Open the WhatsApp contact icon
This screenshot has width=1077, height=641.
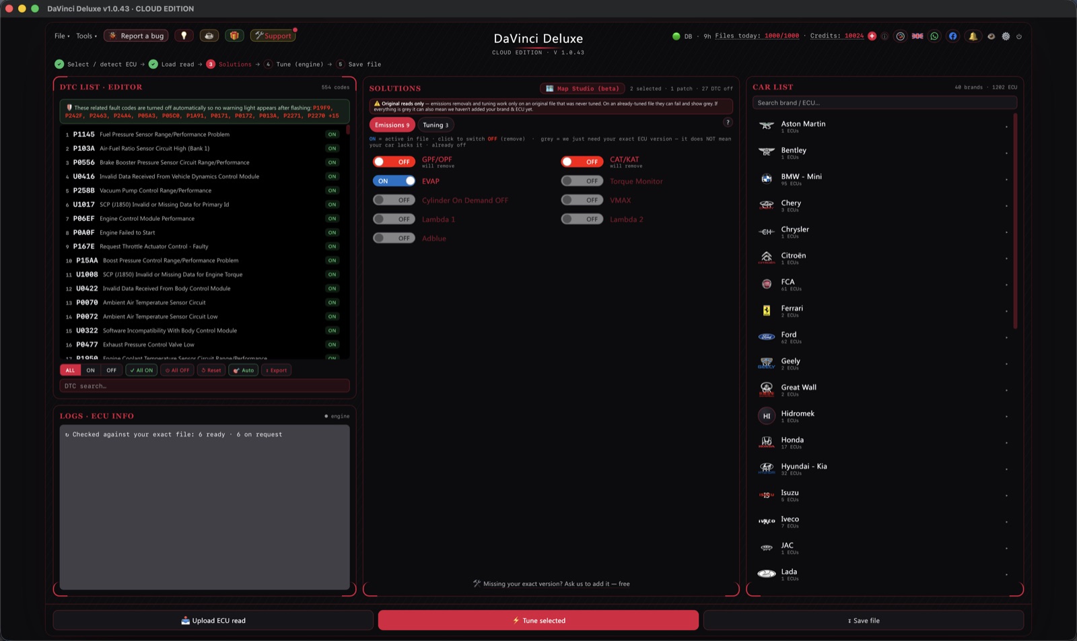934,36
